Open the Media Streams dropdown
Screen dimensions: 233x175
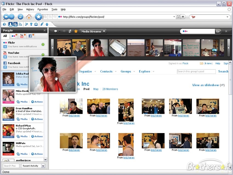point(93,31)
